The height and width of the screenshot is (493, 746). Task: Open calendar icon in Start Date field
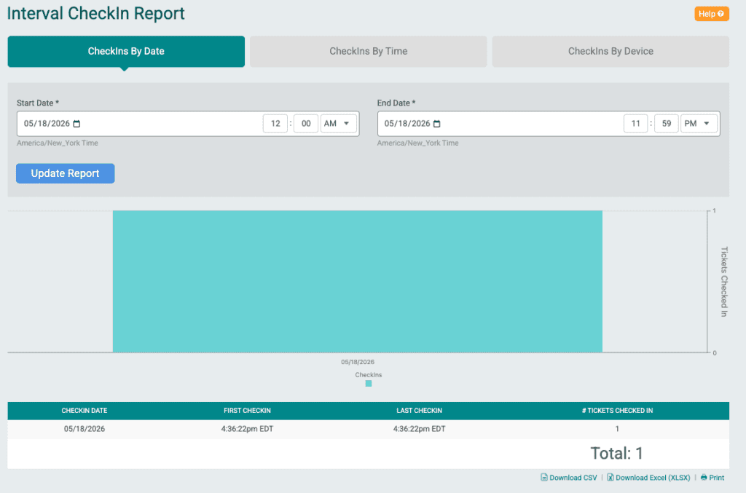click(76, 124)
